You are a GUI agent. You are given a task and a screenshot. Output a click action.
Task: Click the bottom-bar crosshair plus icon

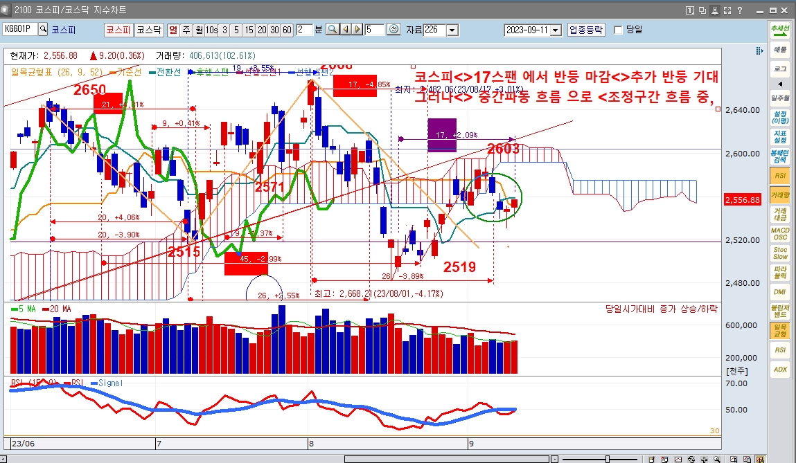click(x=704, y=459)
